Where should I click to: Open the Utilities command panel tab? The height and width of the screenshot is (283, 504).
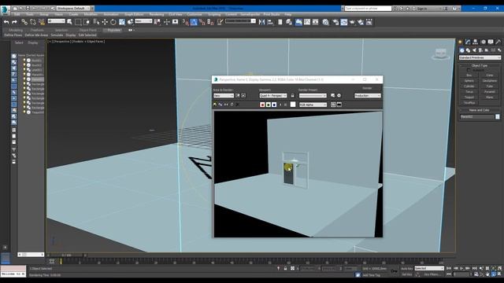click(x=498, y=42)
